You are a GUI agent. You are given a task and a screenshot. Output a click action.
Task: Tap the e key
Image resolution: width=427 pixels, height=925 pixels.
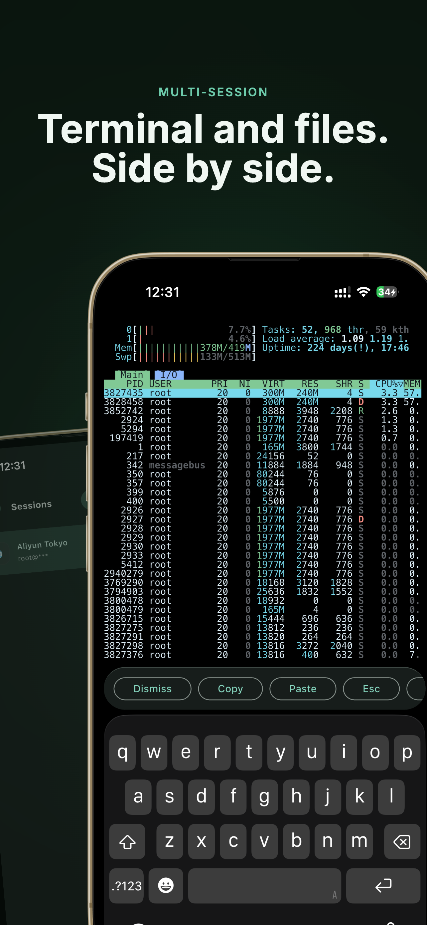[186, 753]
